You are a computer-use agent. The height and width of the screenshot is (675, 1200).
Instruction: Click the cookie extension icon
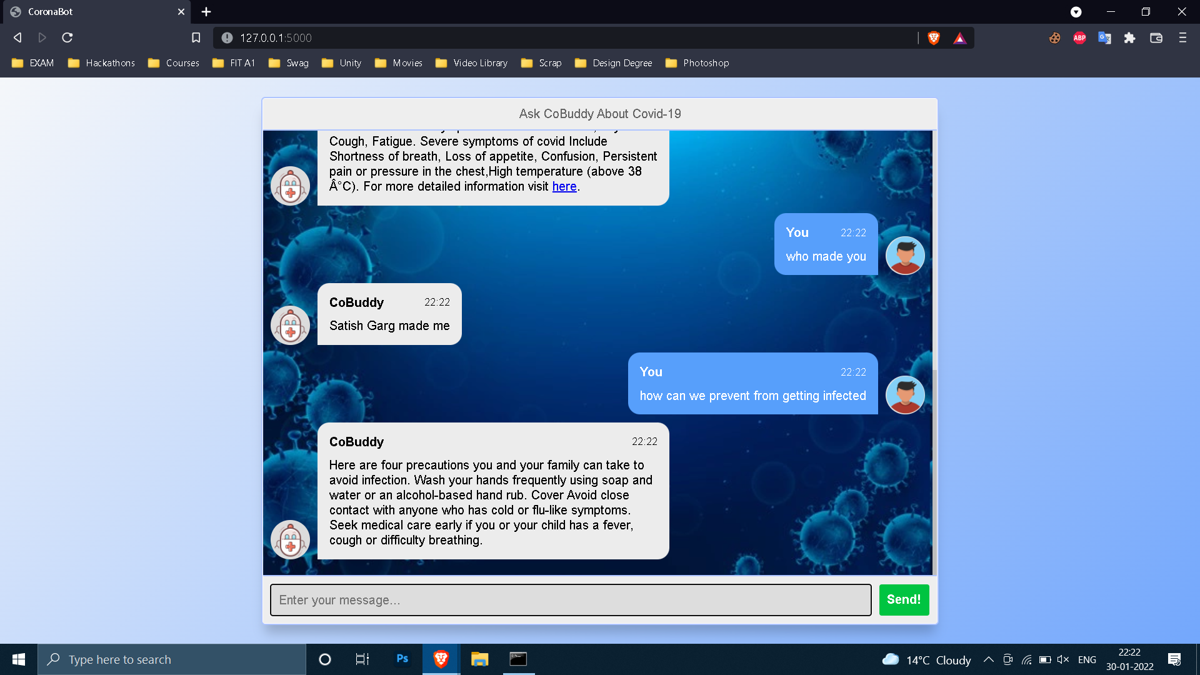point(1055,38)
